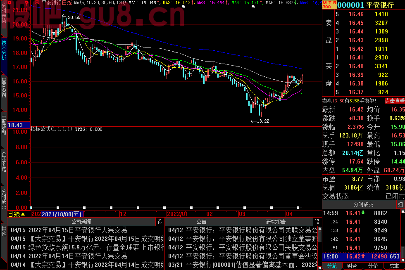Screen dimensions: 405x270
Task: Click sell level 1 price 16.42
Action: click(x=356, y=49)
